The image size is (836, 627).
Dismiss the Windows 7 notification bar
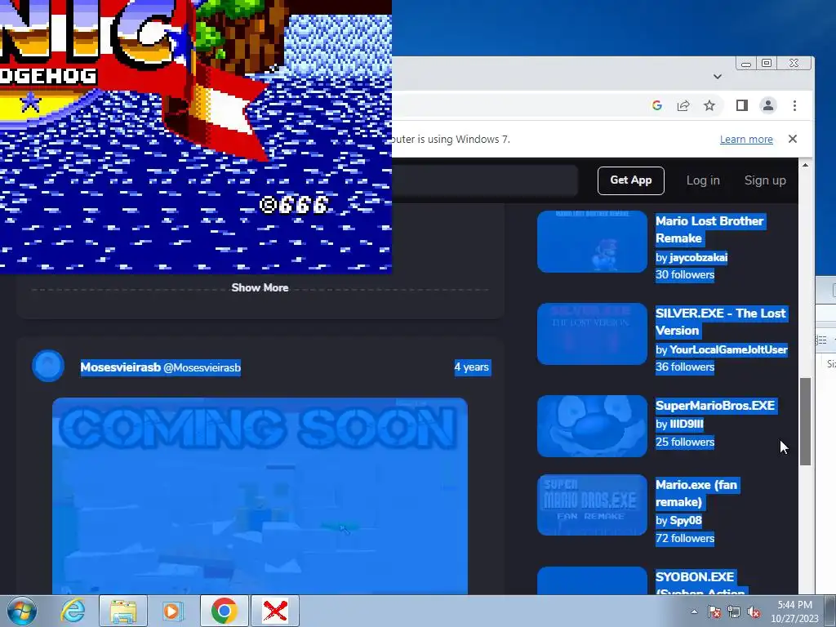pos(793,139)
